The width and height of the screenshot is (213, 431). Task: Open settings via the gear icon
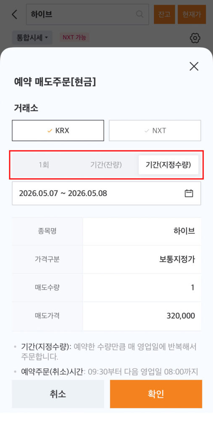(x=195, y=38)
